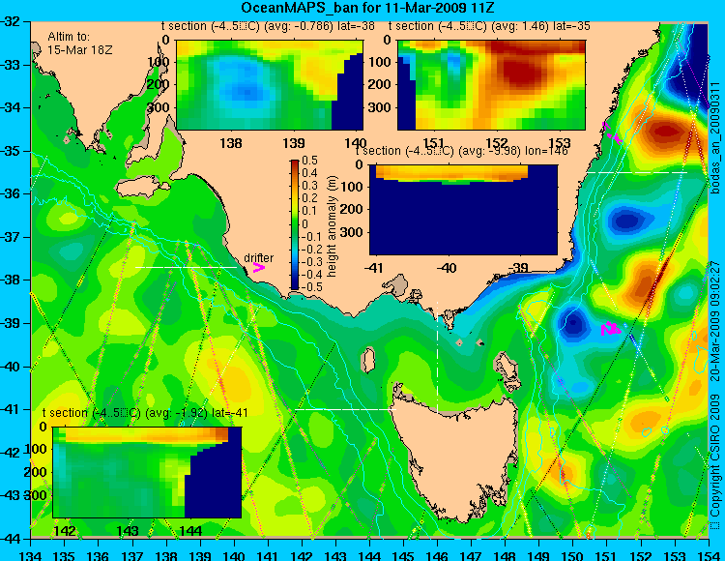
Task: Click '134' on the bottom longitude axis
Action: point(31,555)
